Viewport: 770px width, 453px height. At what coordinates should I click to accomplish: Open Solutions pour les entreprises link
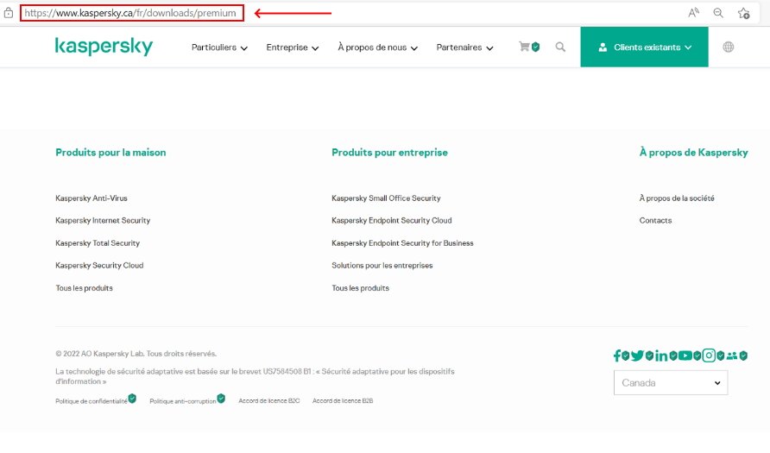tap(382, 266)
